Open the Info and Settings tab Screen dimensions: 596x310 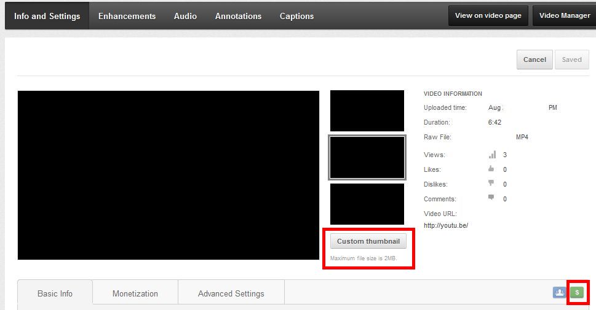point(47,16)
